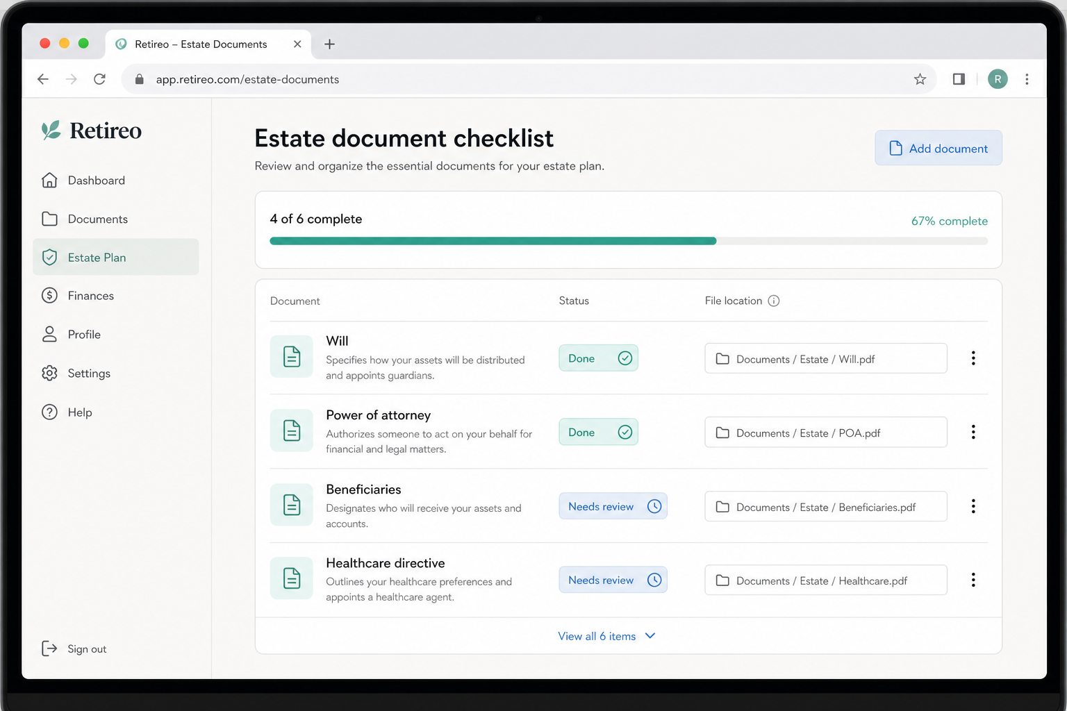Expand the View all 6 items chevron
The height and width of the screenshot is (711, 1067).
[650, 636]
